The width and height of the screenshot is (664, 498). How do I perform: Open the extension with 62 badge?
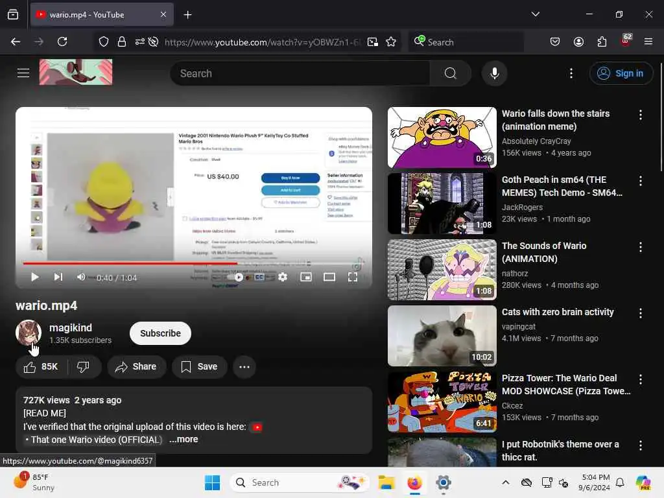click(626, 41)
